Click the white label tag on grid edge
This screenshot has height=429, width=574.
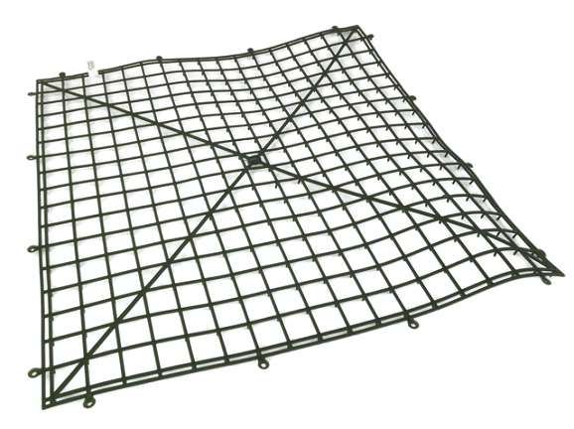pyautogui.click(x=92, y=68)
